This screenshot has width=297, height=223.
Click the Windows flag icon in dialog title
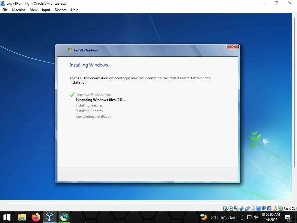pos(70,50)
